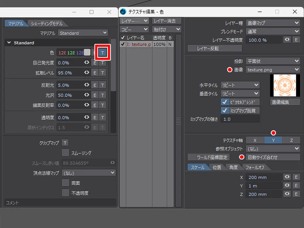Expand the 画像 texture.png dropdown

click(273, 70)
